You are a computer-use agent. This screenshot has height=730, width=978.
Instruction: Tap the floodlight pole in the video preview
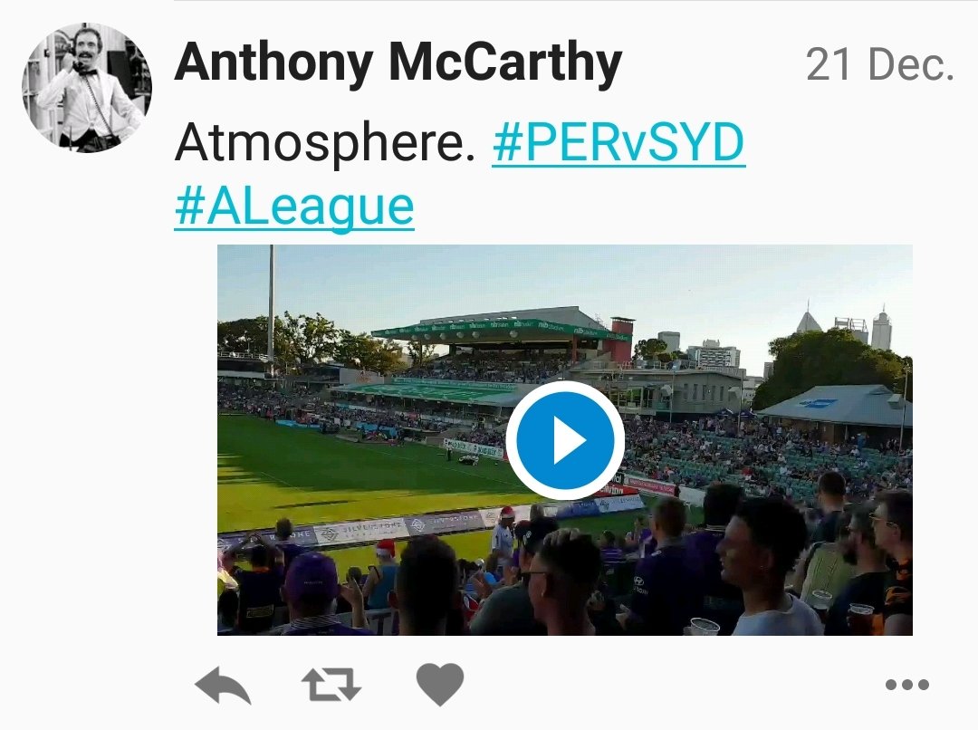pyautogui.click(x=272, y=309)
